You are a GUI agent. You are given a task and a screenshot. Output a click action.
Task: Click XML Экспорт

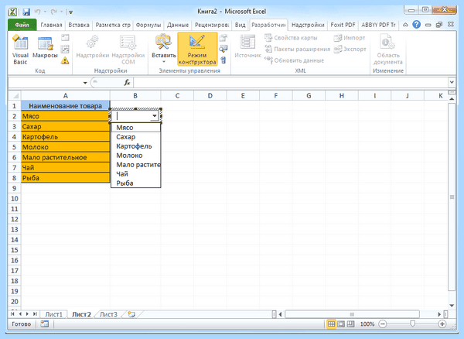350,50
